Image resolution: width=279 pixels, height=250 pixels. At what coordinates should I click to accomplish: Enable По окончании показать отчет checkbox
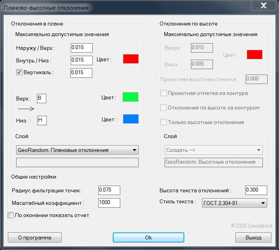pyautogui.click(x=11, y=215)
